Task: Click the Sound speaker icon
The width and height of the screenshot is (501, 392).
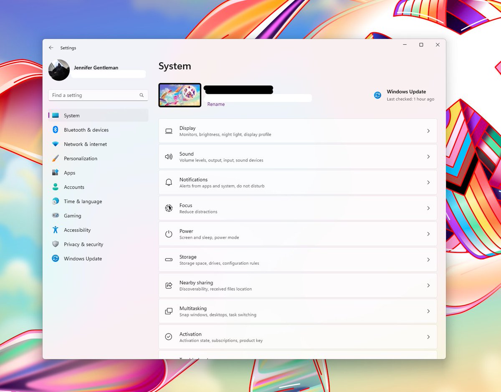Action: coord(169,157)
